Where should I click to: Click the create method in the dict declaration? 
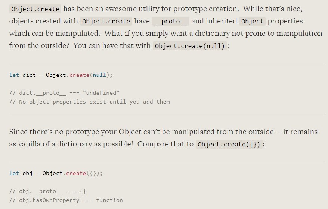pos(79,75)
